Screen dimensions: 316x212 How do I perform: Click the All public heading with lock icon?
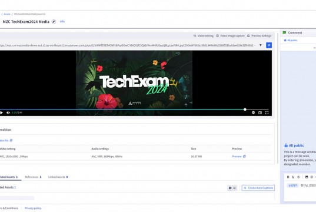tap(294, 145)
